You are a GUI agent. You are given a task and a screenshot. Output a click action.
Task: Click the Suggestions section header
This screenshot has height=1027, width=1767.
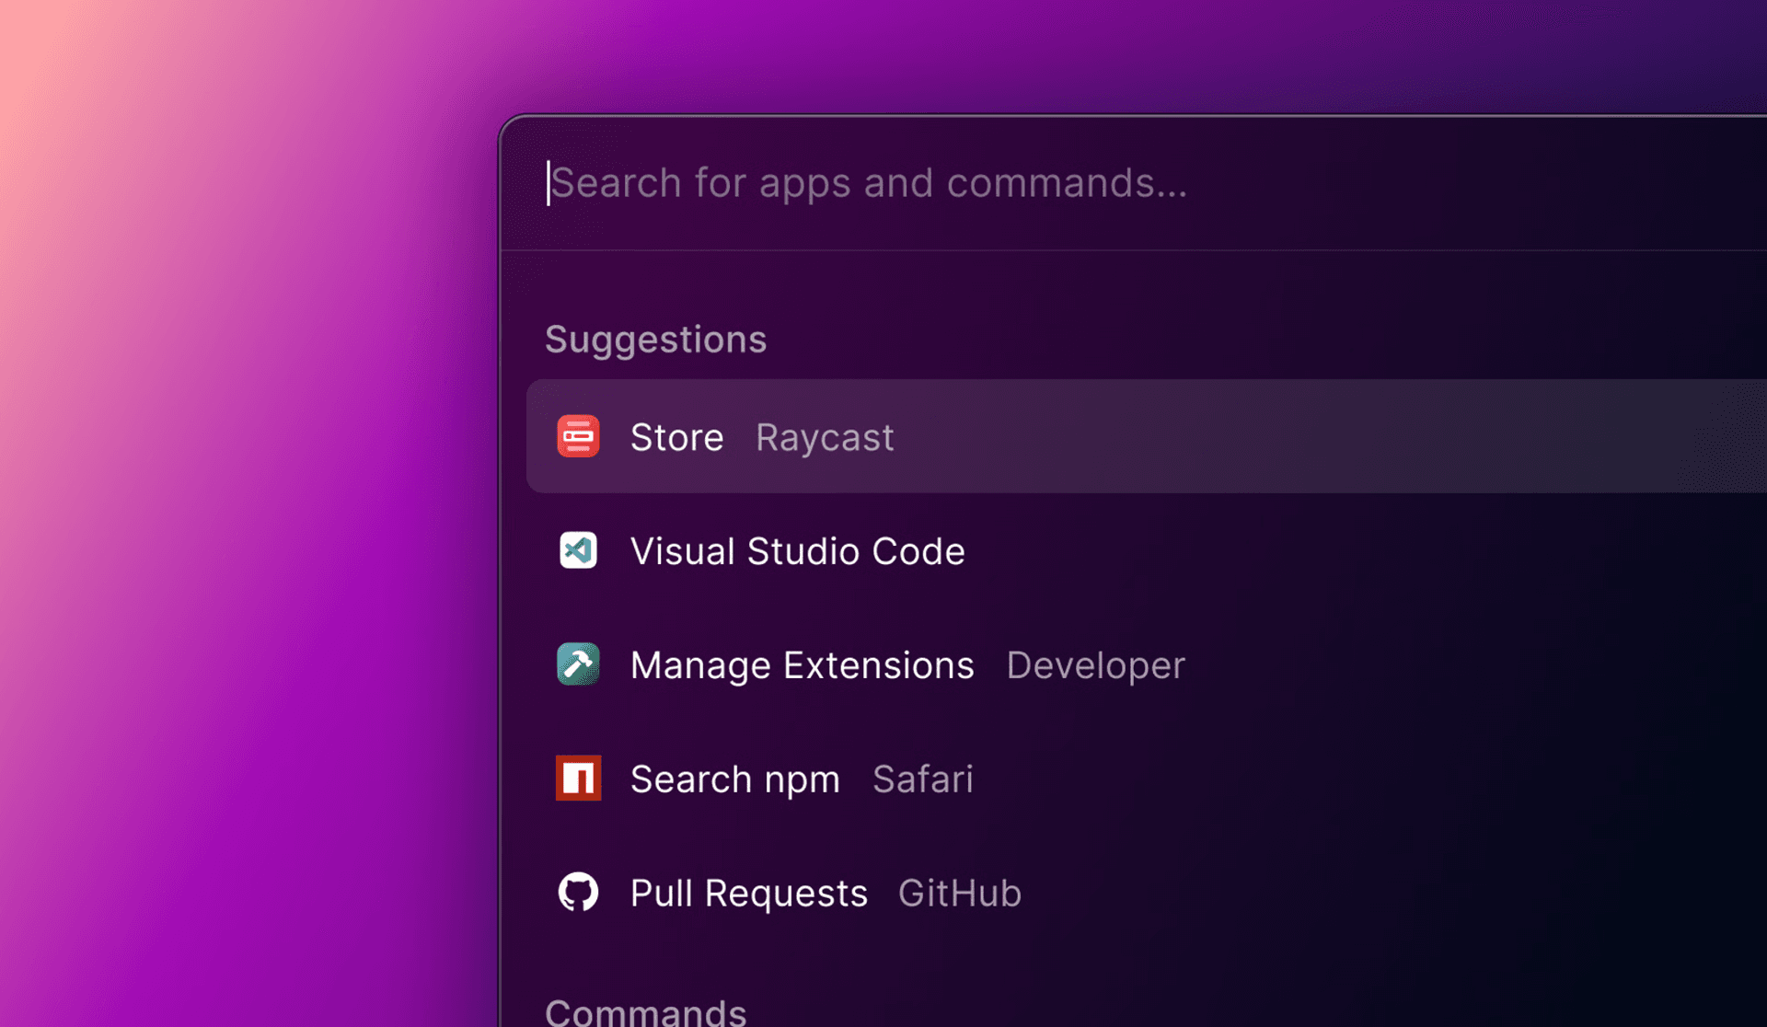[655, 339]
